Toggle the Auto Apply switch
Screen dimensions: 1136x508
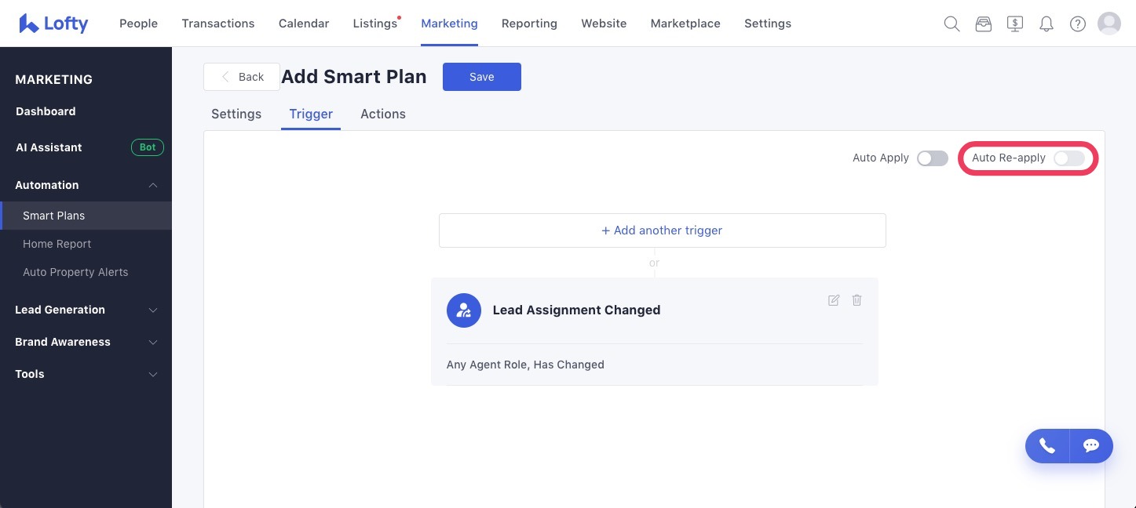coord(933,158)
